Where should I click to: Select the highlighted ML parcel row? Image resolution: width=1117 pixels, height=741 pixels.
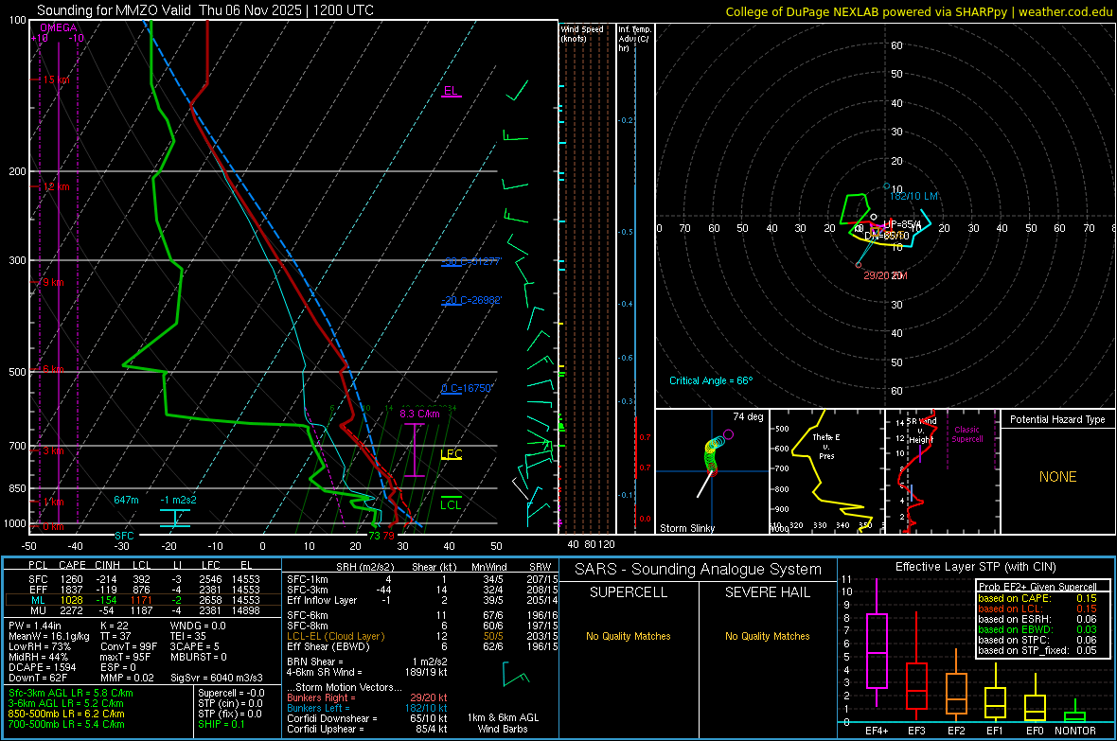coord(144,600)
